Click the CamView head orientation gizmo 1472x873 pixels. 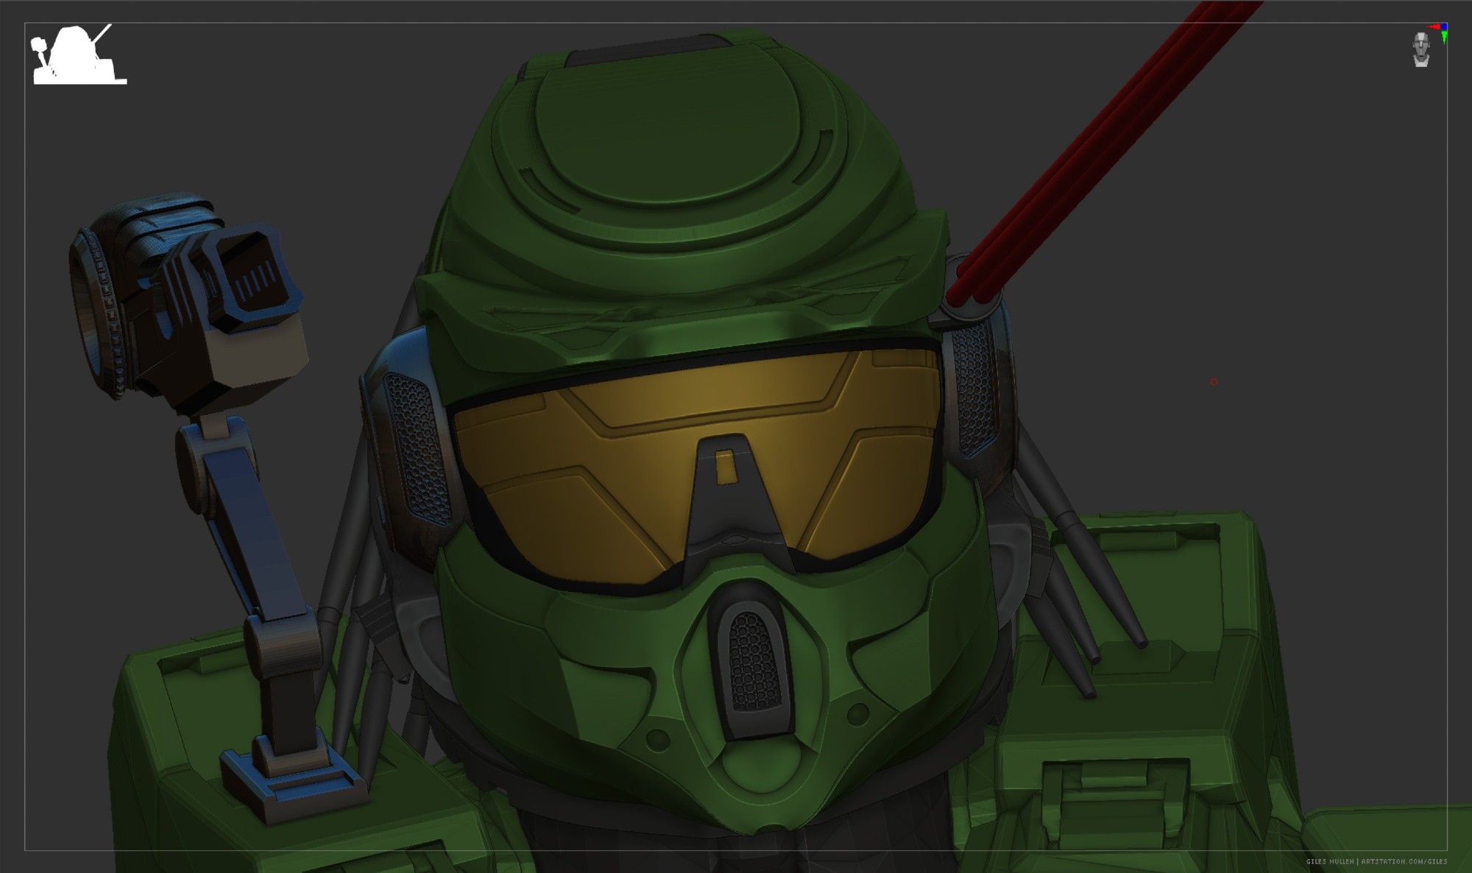tap(1421, 49)
